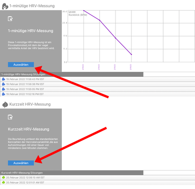
Task: Click the leaf icon beside Kurzzeit HRV-Messung heading
Action: click(x=5, y=104)
